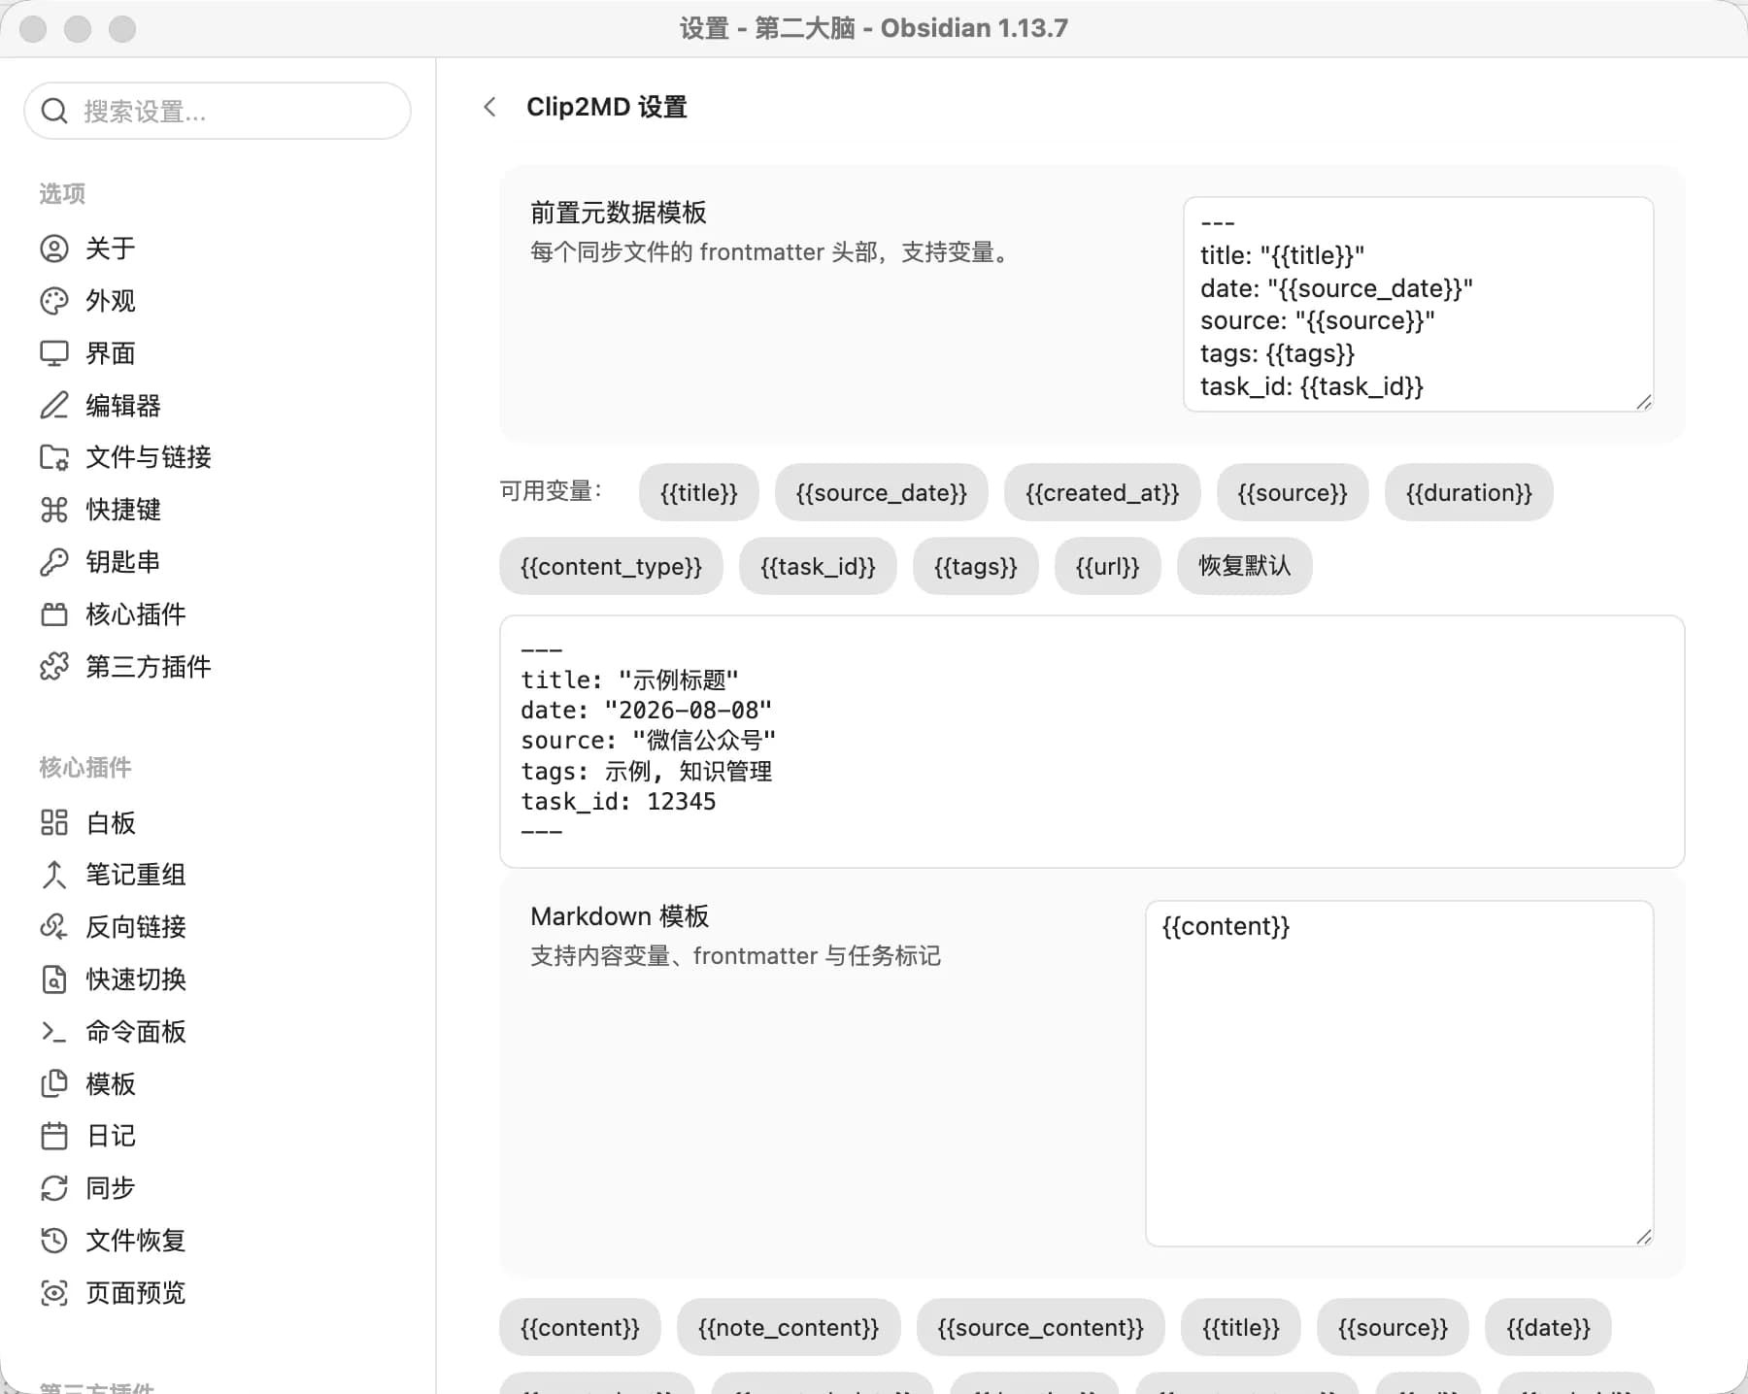Insert the {{task_id}} variable
The height and width of the screenshot is (1394, 1748).
click(818, 566)
